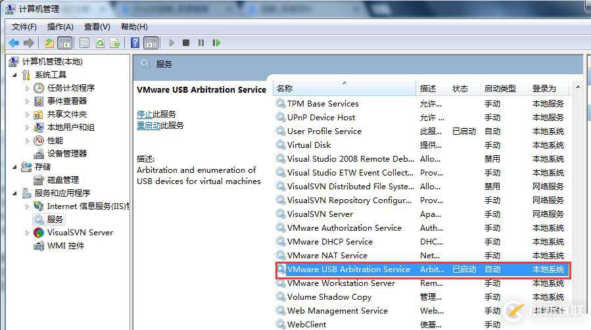Expand the 本地用户和组 node

pos(27,128)
